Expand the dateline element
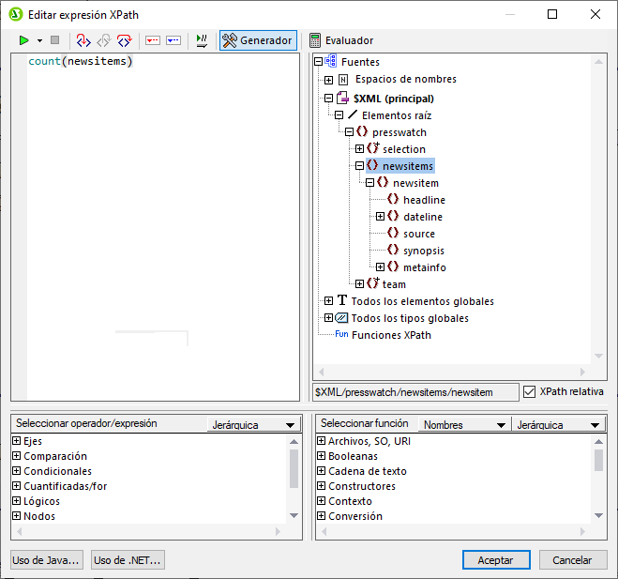The height and width of the screenshot is (579, 618). 381,217
